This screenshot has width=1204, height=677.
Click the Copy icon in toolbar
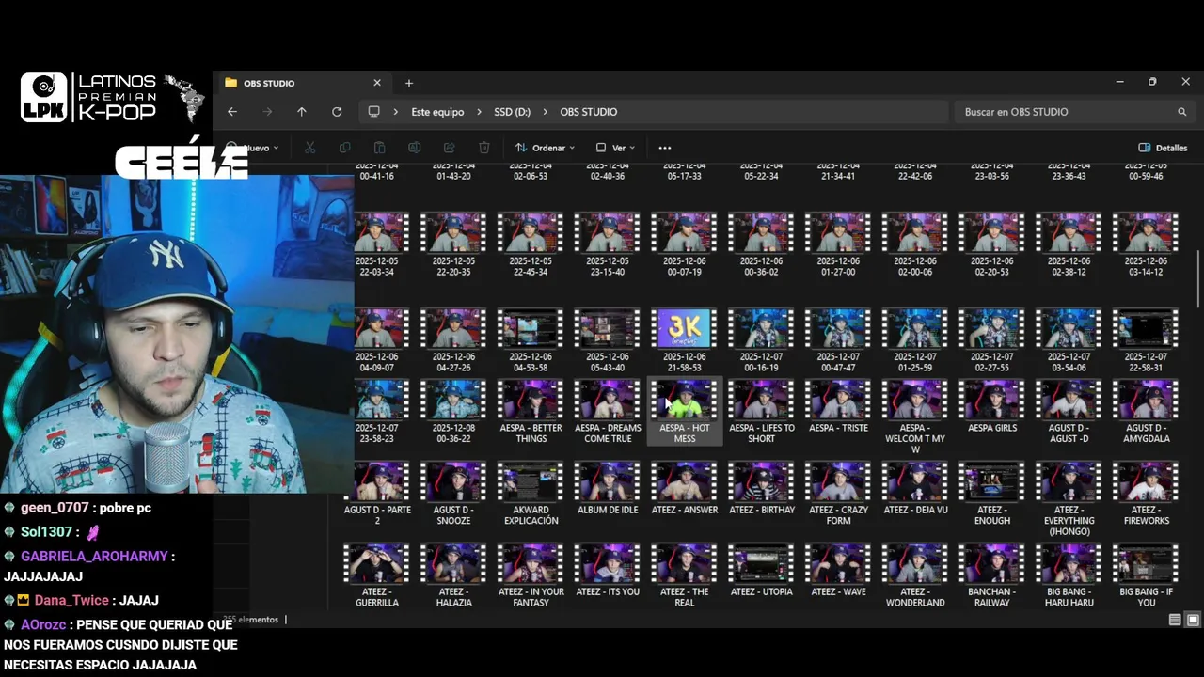(x=344, y=148)
